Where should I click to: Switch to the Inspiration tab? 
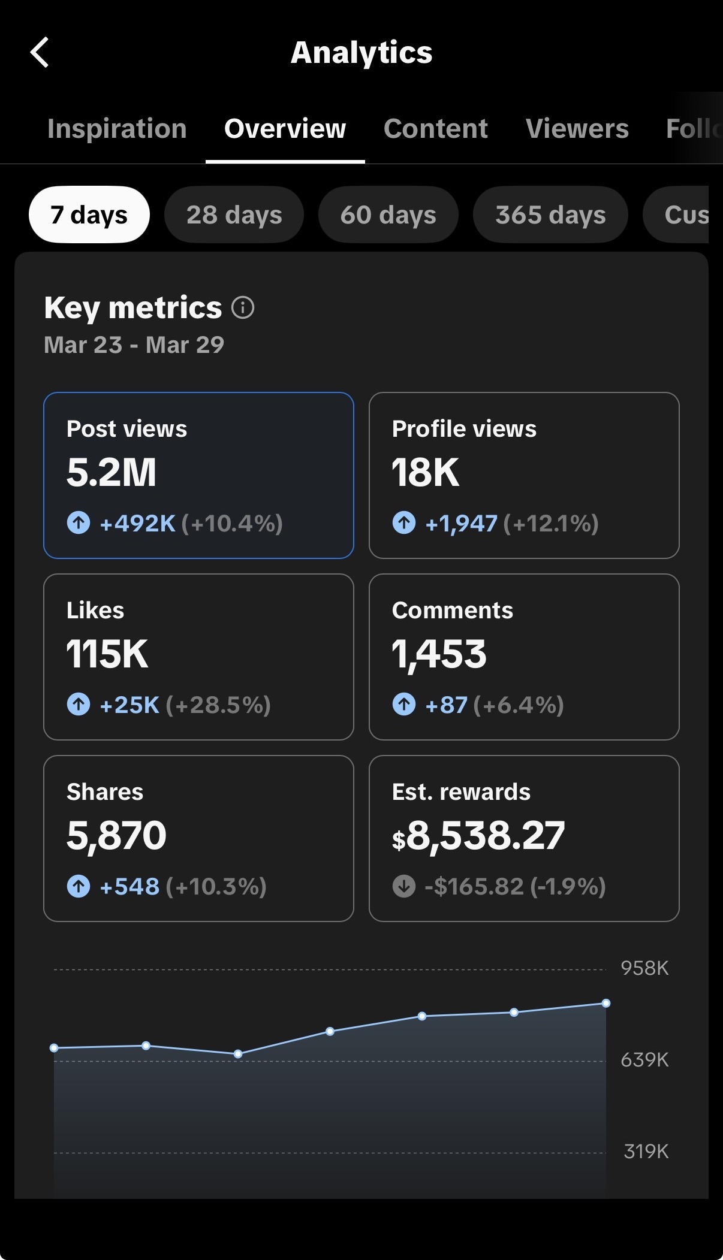(x=117, y=129)
